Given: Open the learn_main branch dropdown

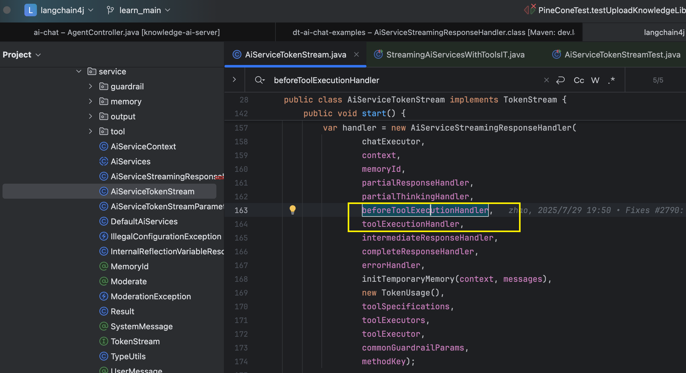Looking at the screenshot, I should pyautogui.click(x=144, y=10).
